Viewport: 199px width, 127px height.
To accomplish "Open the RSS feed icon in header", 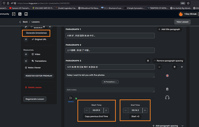I will (20, 14).
